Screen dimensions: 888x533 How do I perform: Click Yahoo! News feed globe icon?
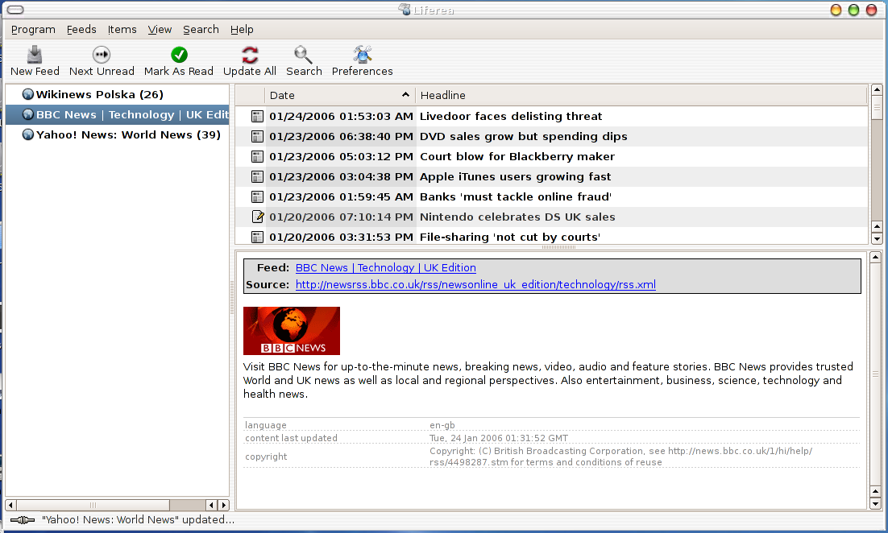(27, 134)
